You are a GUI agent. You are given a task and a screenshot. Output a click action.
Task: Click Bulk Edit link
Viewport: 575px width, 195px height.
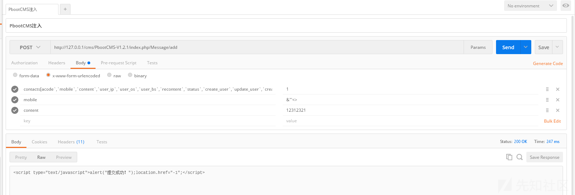pos(552,121)
